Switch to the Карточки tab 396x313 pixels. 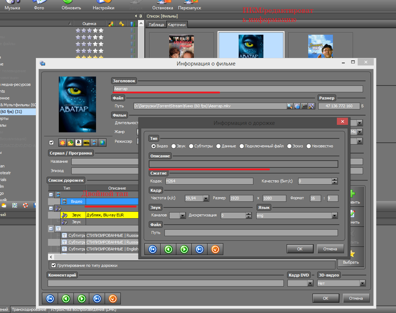point(177,25)
